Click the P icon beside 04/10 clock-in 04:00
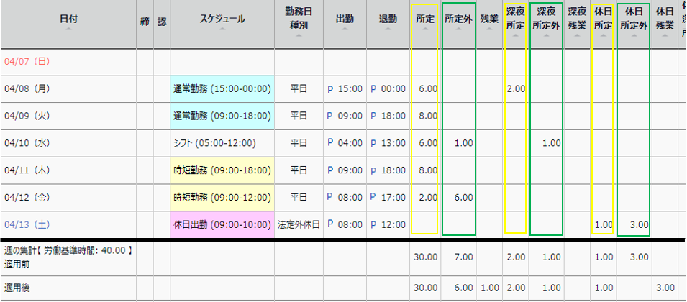 click(x=330, y=143)
